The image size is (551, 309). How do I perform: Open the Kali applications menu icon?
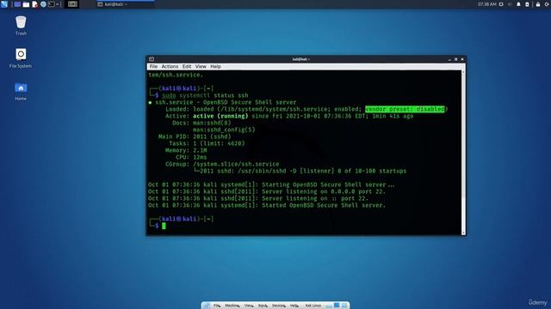[x=4, y=4]
